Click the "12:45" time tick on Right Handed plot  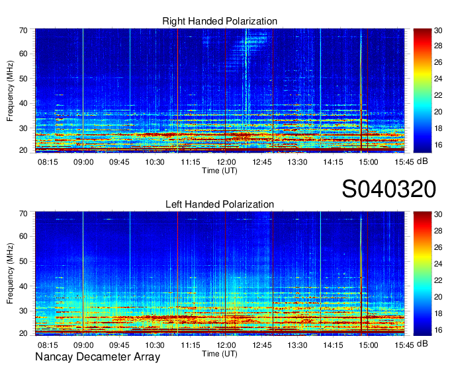(262, 162)
